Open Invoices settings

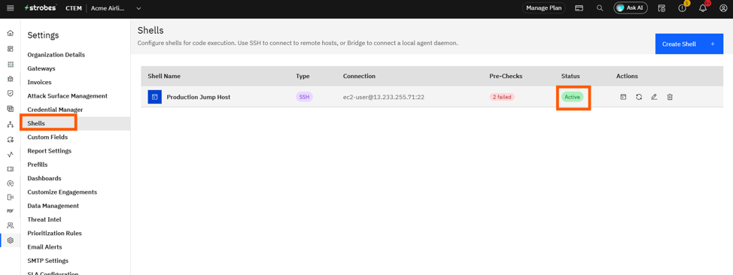(x=39, y=82)
